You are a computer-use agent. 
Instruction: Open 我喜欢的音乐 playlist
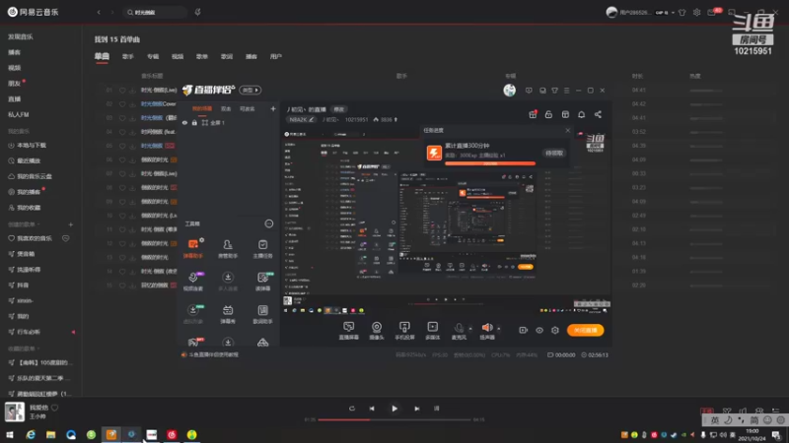click(x=31, y=238)
